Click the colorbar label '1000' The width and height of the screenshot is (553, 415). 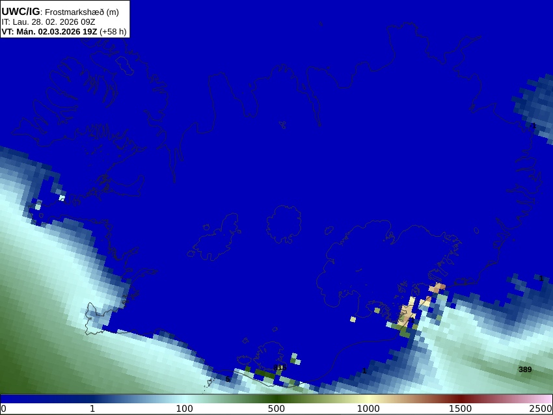click(368, 408)
